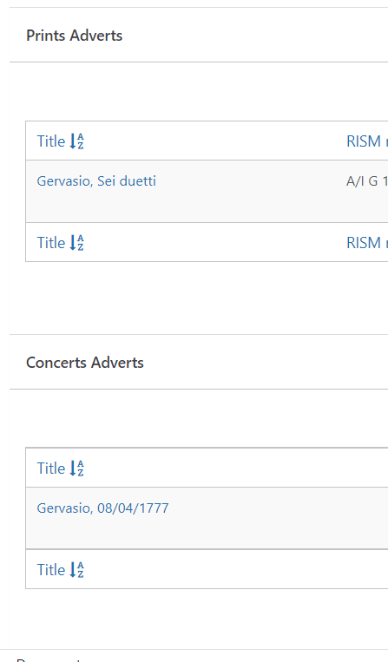Sort Prints Adverts by the top Title header
The height and width of the screenshot is (662, 388).
click(x=50, y=141)
